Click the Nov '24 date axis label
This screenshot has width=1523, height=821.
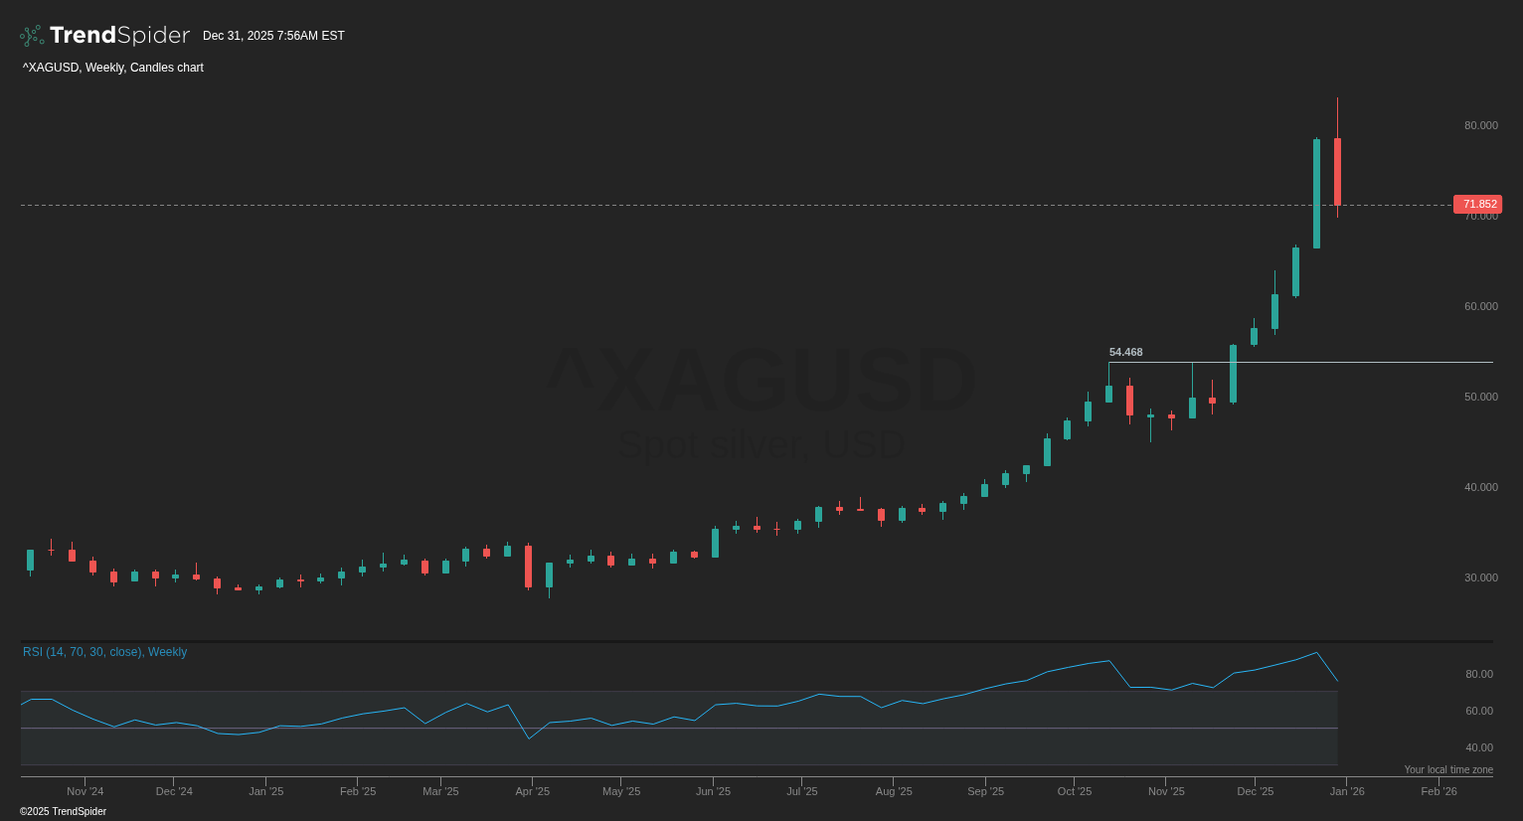(x=85, y=791)
